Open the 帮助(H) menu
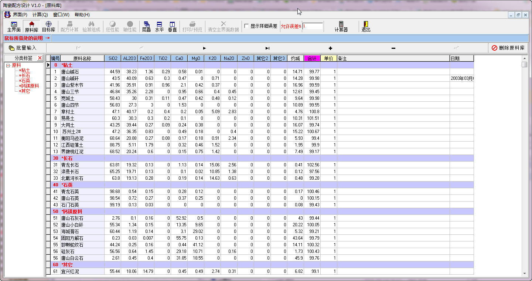532x281 pixels. click(82, 15)
